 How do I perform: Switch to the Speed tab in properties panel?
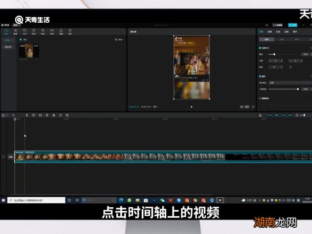tap(278, 32)
